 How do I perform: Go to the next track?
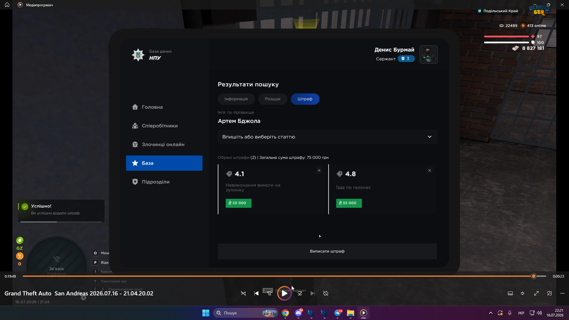point(313,293)
